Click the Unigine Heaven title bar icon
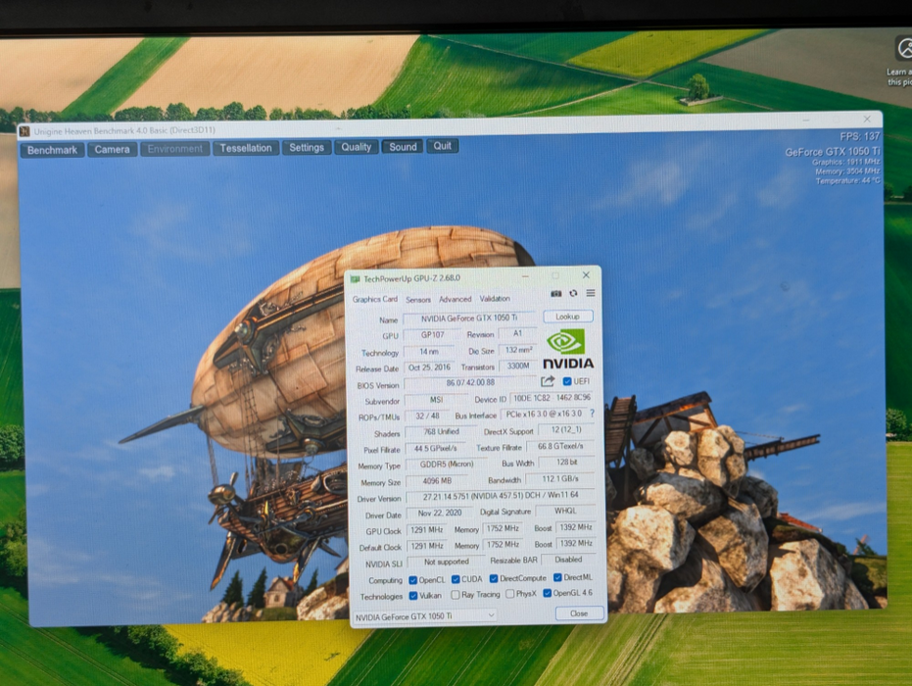This screenshot has height=686, width=912. point(24,130)
